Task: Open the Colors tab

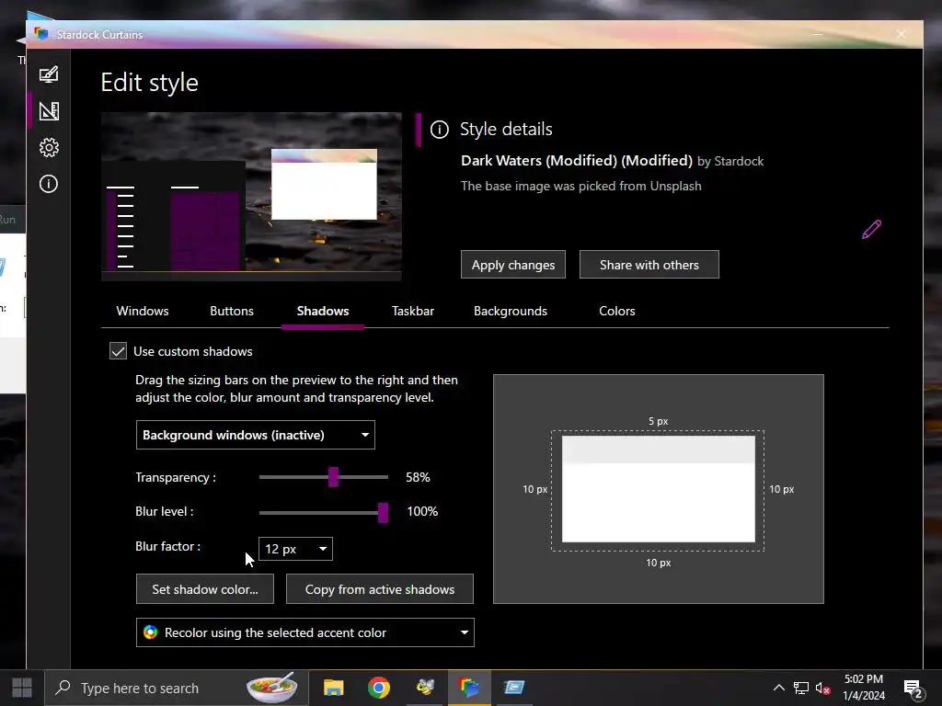Action: (617, 311)
